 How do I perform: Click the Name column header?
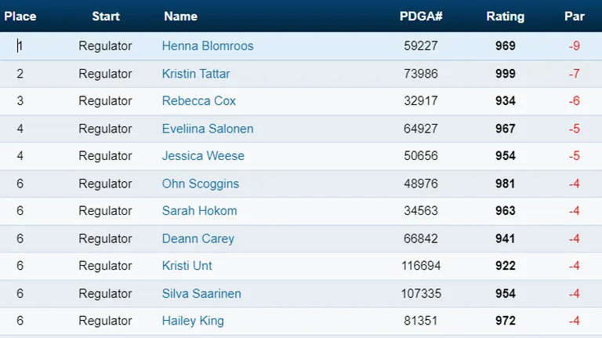coord(181,16)
